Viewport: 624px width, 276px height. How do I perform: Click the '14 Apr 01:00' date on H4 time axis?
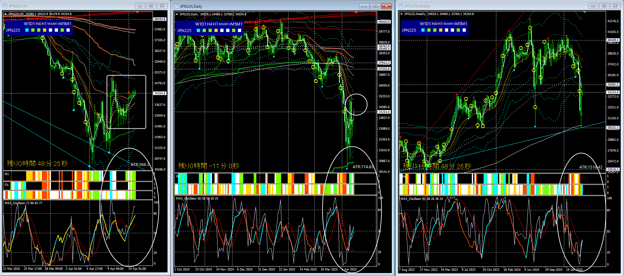click(137, 269)
